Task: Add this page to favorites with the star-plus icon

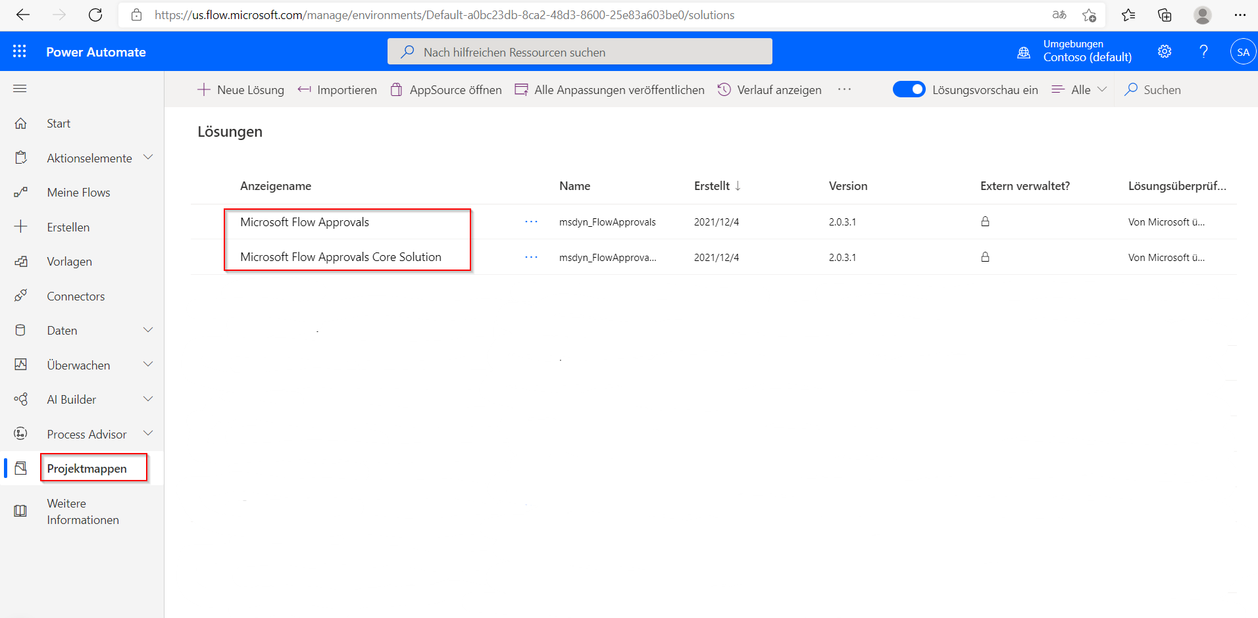Action: pyautogui.click(x=1090, y=14)
